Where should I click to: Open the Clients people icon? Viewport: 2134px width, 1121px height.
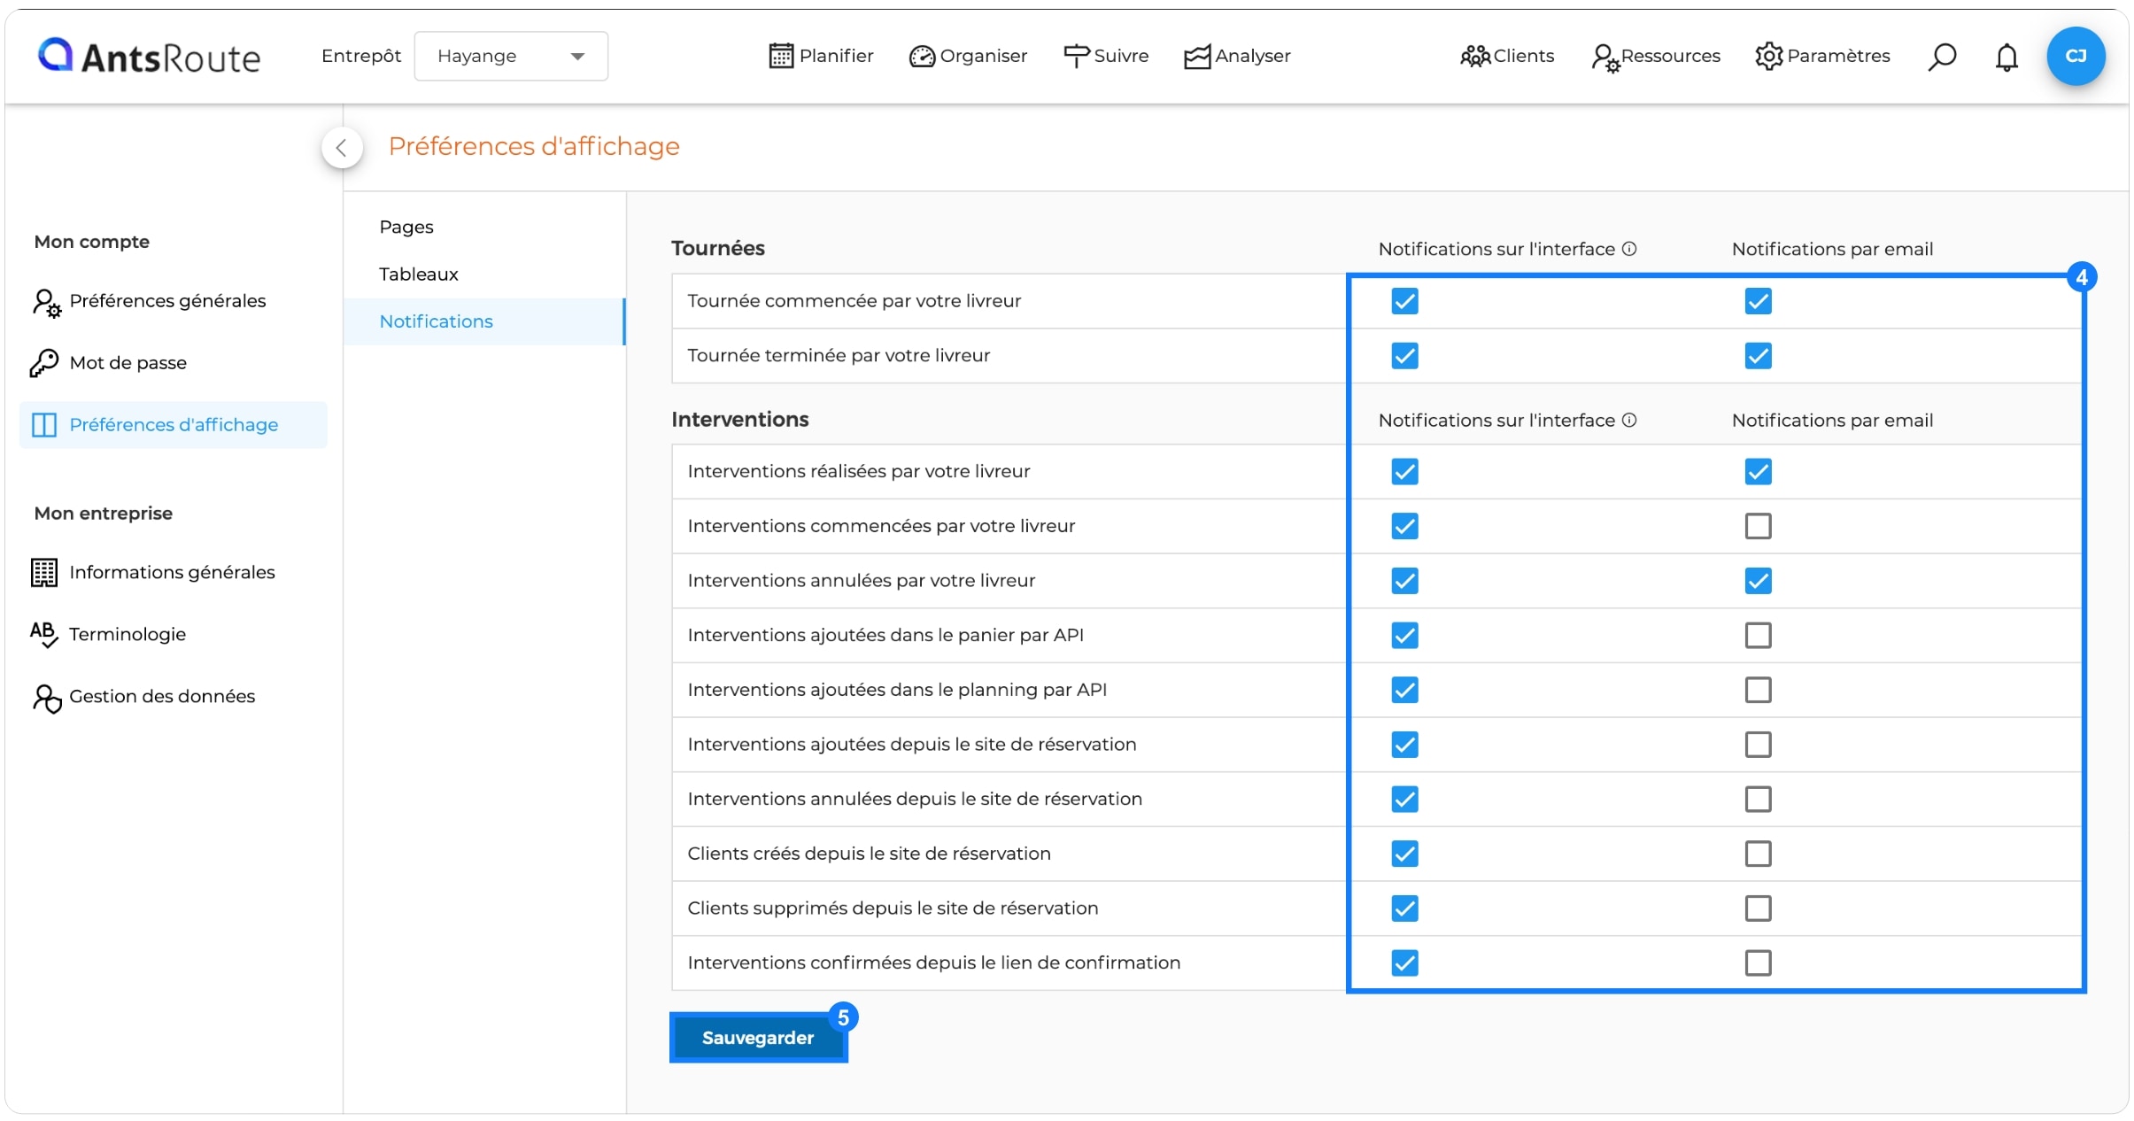coord(1475,57)
